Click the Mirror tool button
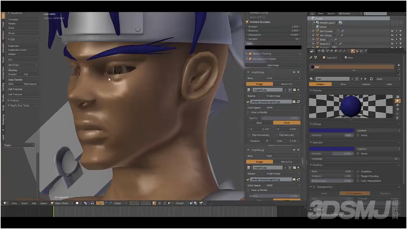This screenshot has height=229, width=407. coord(23,33)
